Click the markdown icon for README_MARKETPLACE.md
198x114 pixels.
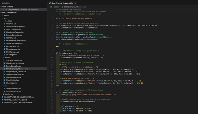[x=2, y=100]
